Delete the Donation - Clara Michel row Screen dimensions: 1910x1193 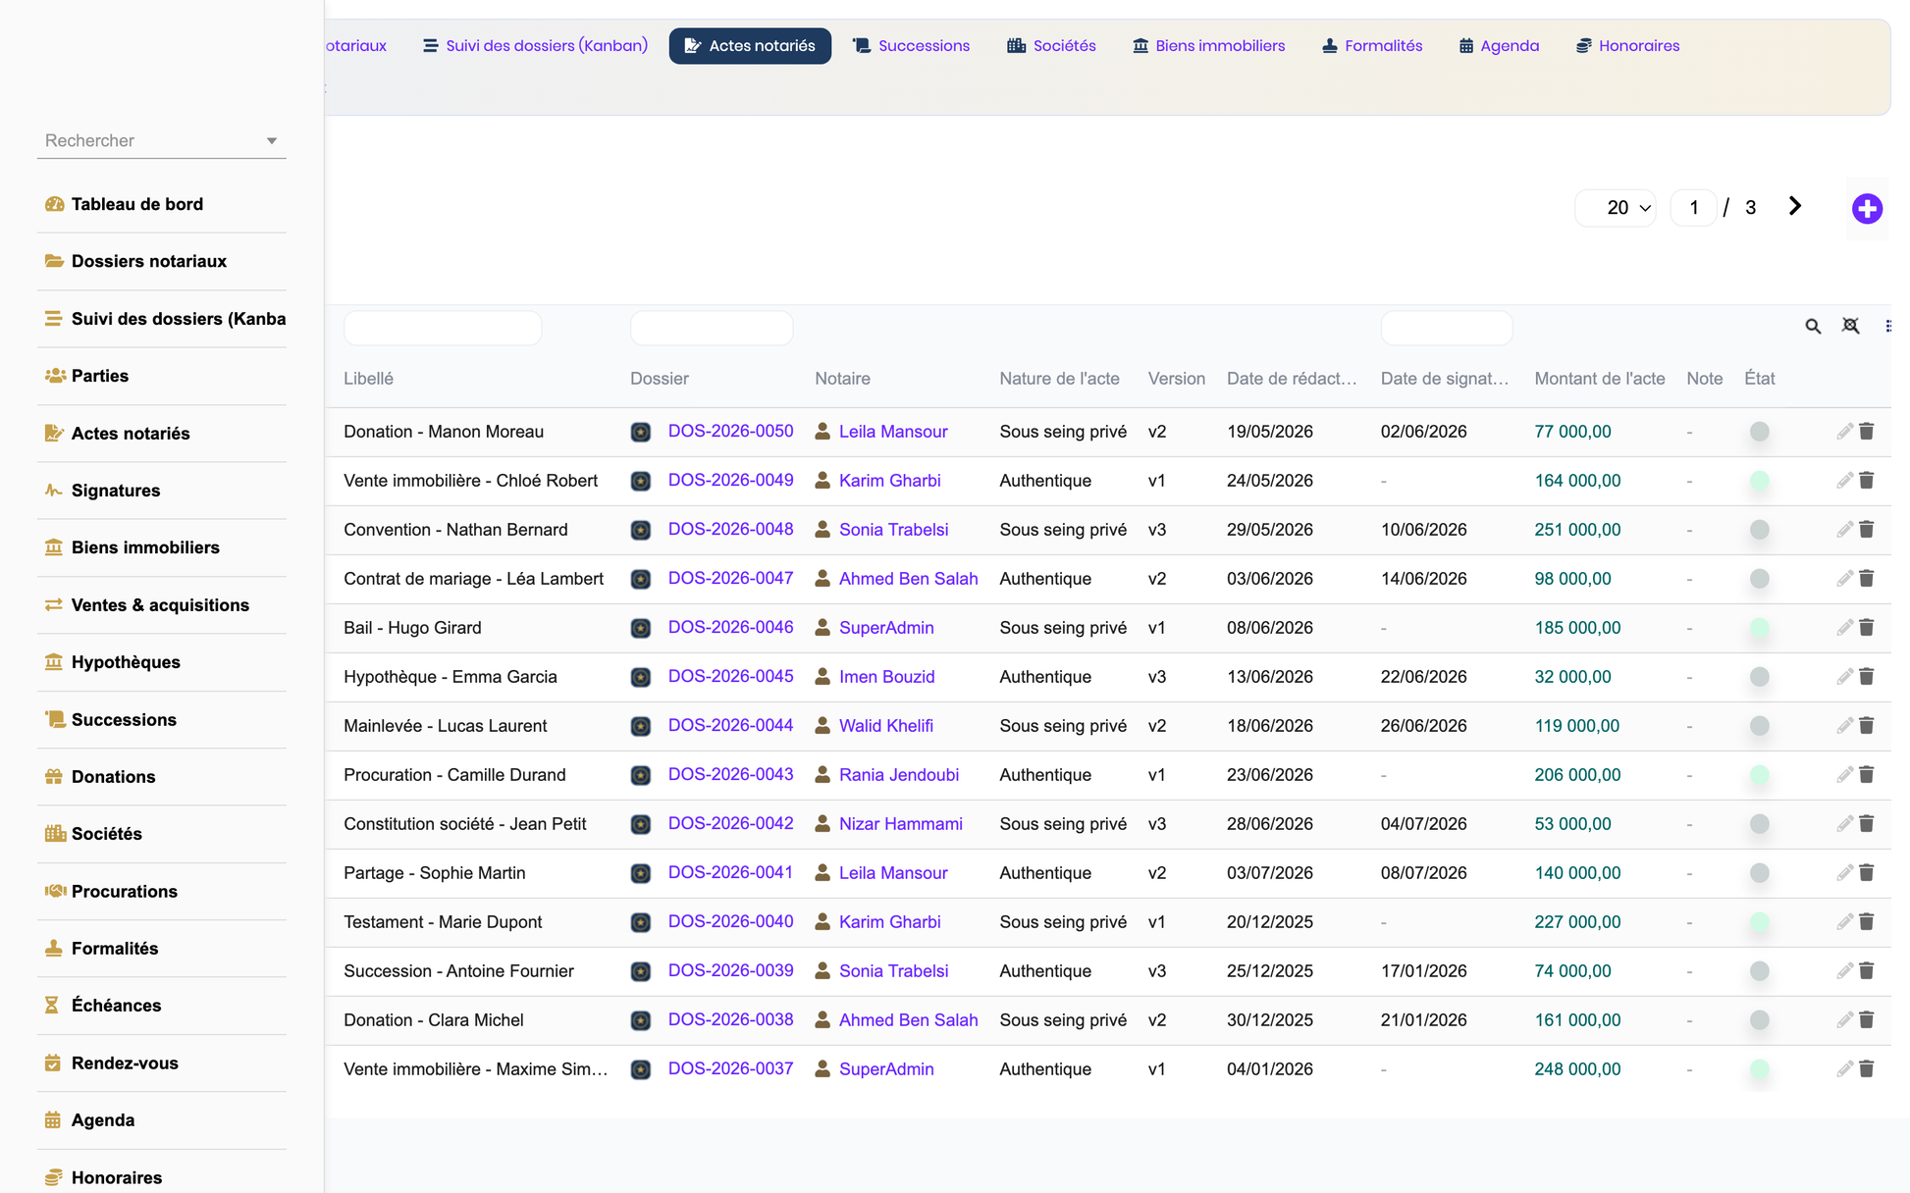pos(1867,1020)
